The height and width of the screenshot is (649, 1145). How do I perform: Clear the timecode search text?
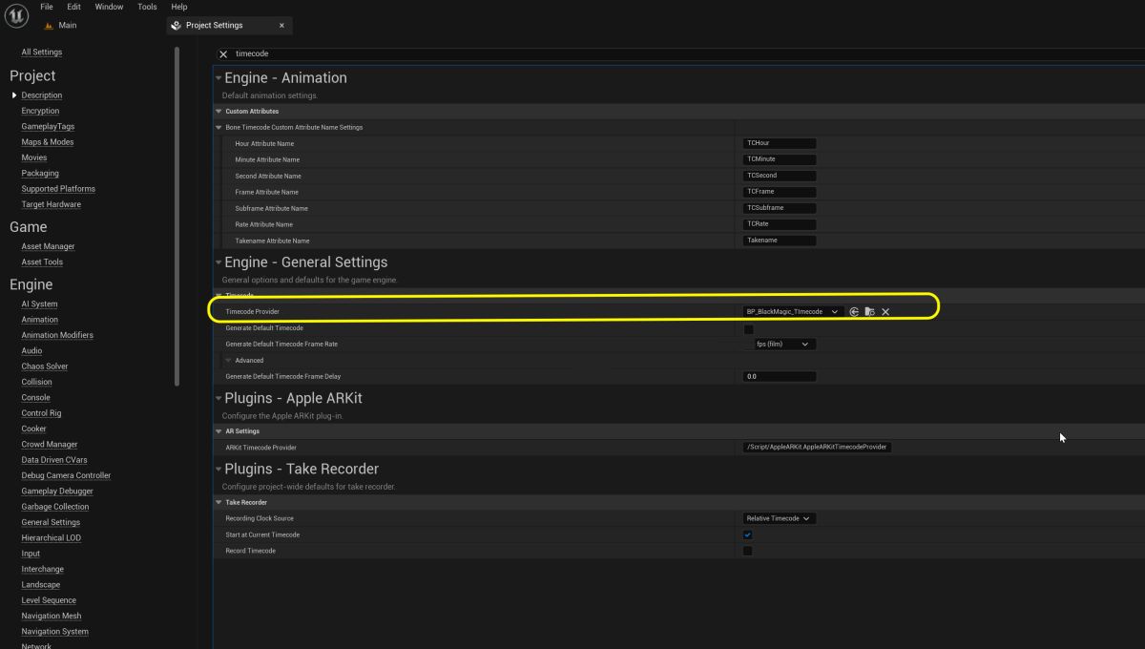click(x=223, y=54)
